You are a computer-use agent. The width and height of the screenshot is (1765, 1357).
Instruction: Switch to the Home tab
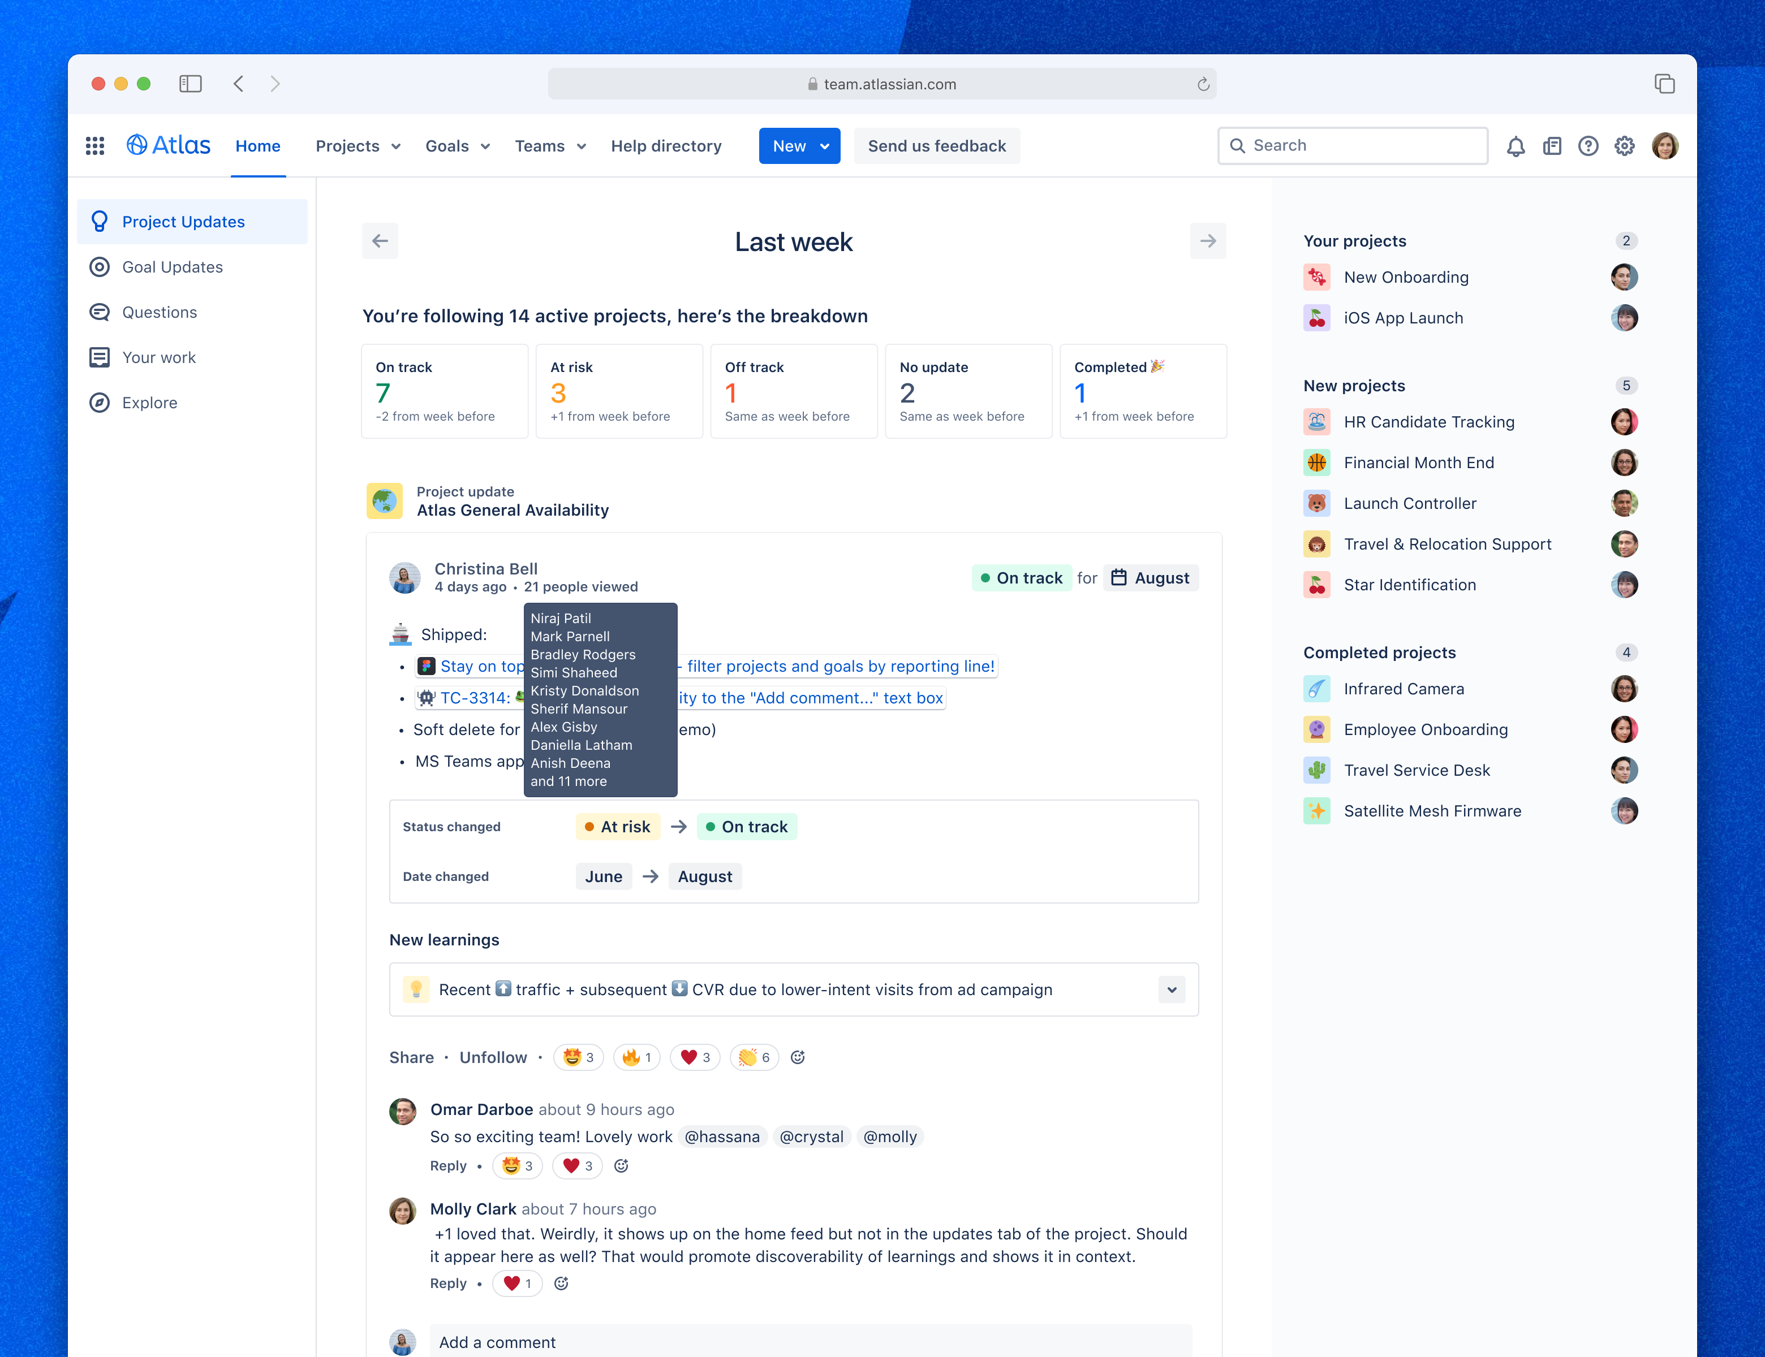[x=258, y=145]
